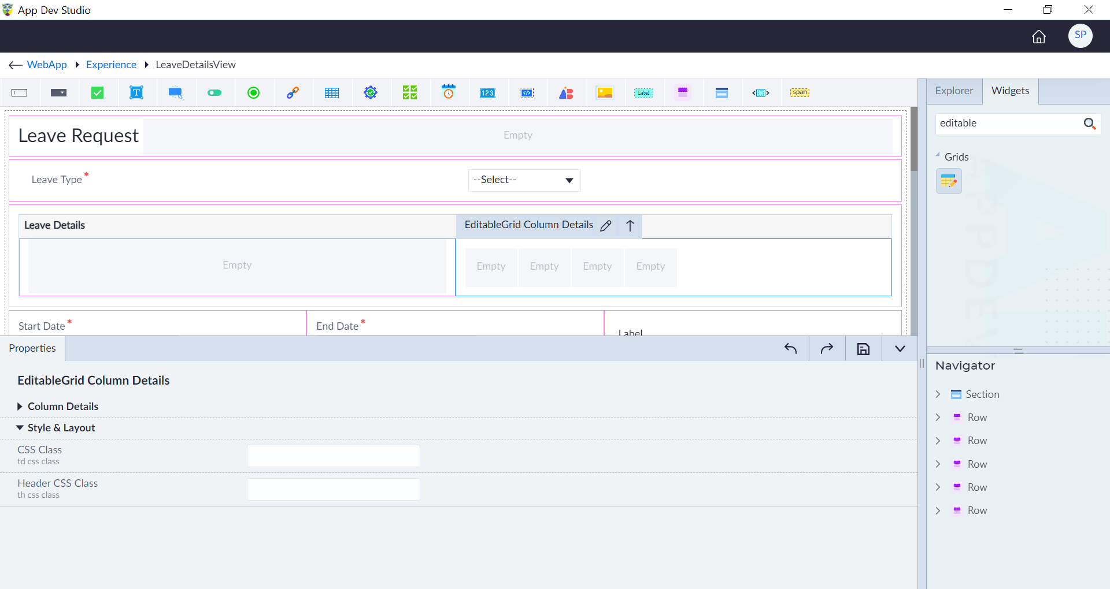Select the text area widget icon
The height and width of the screenshot is (589, 1110).
point(136,93)
